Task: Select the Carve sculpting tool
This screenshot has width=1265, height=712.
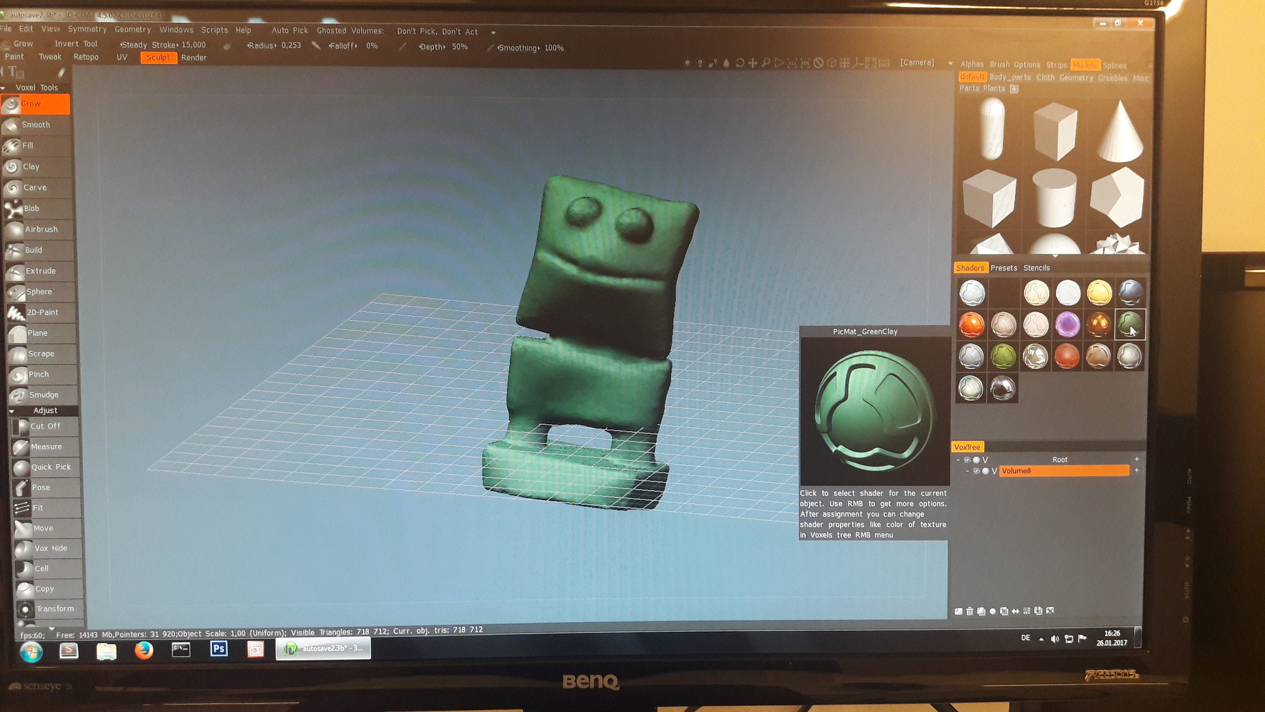Action: click(35, 188)
